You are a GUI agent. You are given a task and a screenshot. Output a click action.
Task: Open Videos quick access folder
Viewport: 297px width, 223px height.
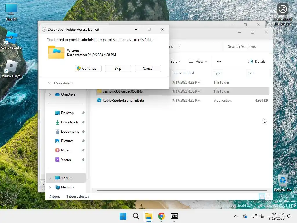tap(63, 159)
